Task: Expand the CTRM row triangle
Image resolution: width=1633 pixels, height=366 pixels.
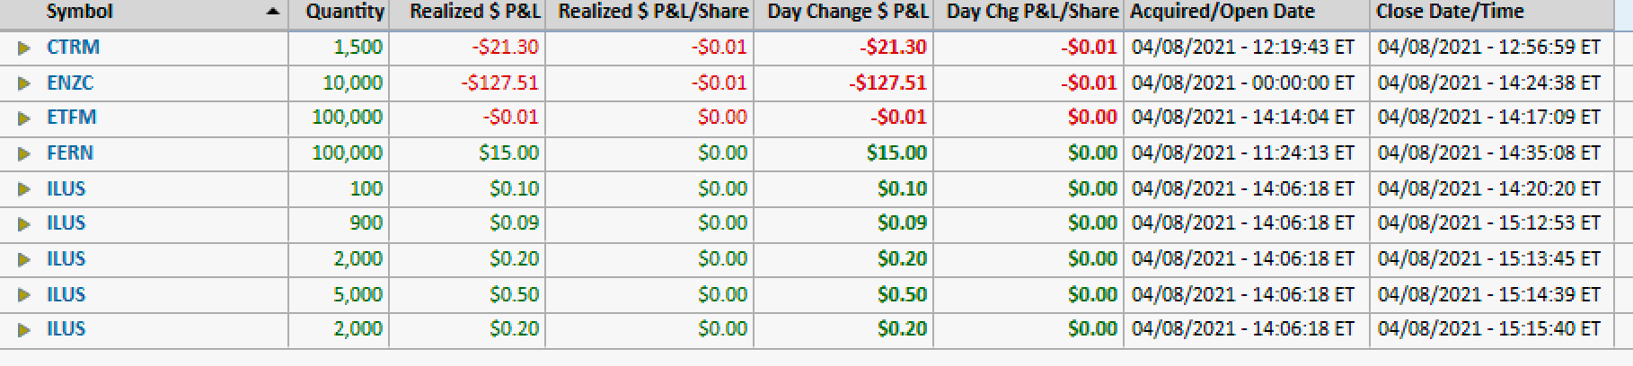Action: click(24, 48)
